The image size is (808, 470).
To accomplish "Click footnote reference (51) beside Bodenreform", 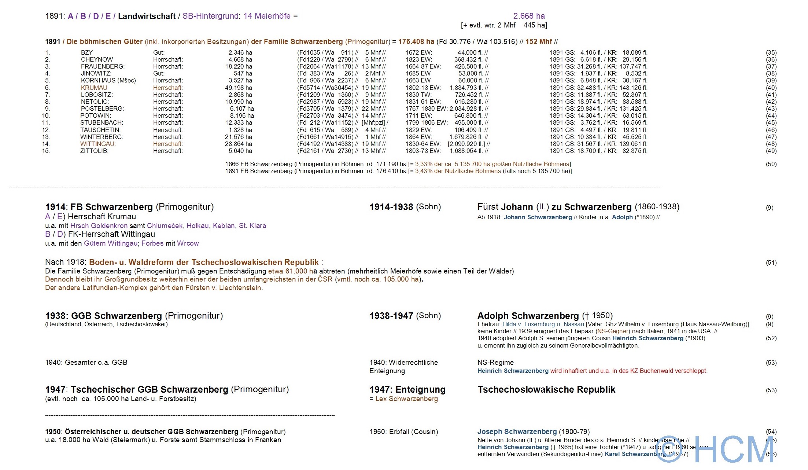I will (x=771, y=262).
